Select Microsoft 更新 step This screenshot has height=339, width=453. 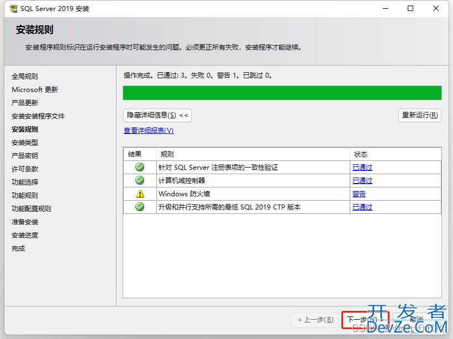click(35, 90)
